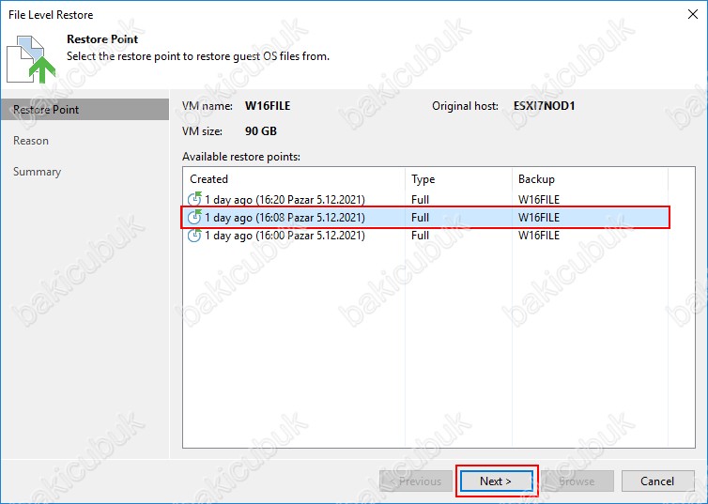Viewport: 708px width, 504px height.
Task: Click restore point icon for 16:00 row
Action: pyautogui.click(x=194, y=235)
